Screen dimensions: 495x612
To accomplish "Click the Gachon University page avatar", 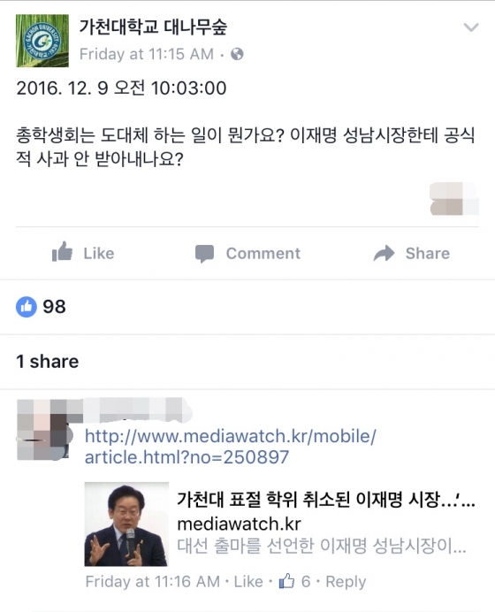I will click(x=42, y=41).
